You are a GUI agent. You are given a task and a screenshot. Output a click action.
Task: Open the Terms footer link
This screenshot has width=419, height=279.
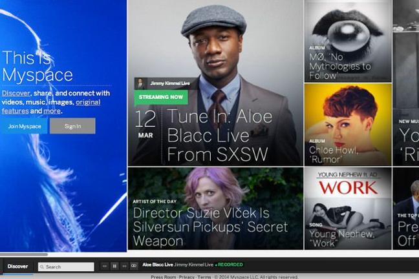204,277
